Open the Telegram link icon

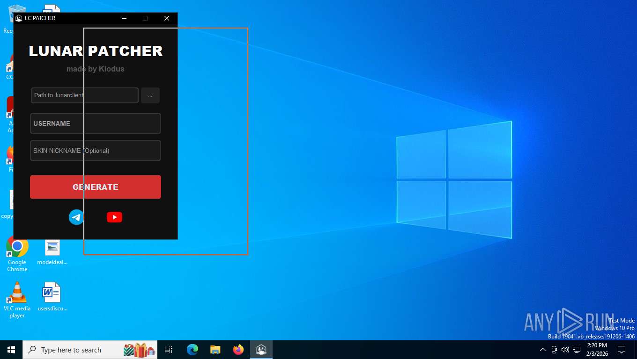tap(76, 217)
